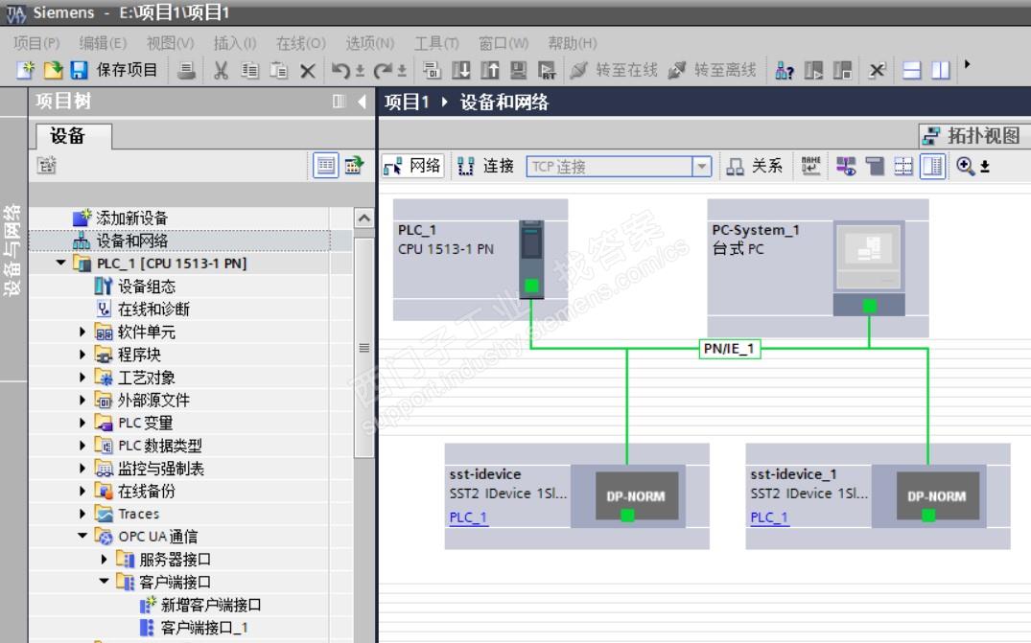Undo last action with the undo arrow
The image size is (1031, 643).
[340, 70]
